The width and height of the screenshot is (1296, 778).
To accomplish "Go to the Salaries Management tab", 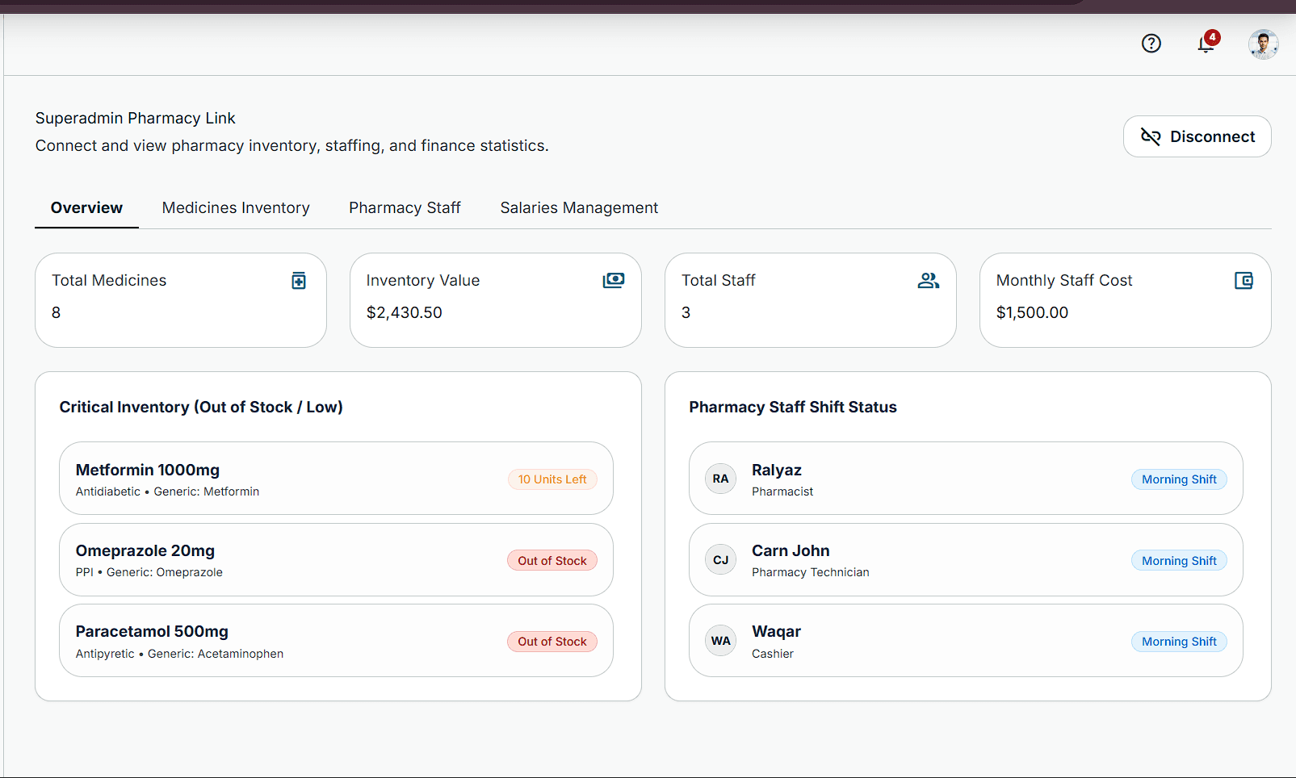I will coord(579,208).
